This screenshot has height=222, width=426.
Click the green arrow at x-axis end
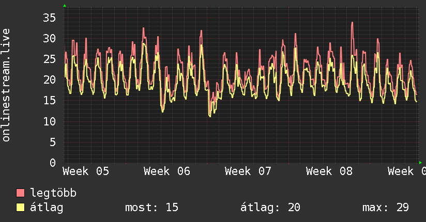click(420, 163)
